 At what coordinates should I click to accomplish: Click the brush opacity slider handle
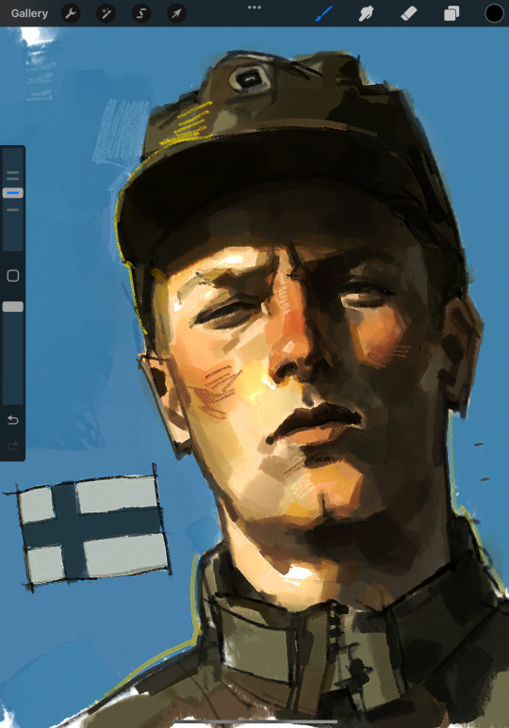tap(13, 306)
